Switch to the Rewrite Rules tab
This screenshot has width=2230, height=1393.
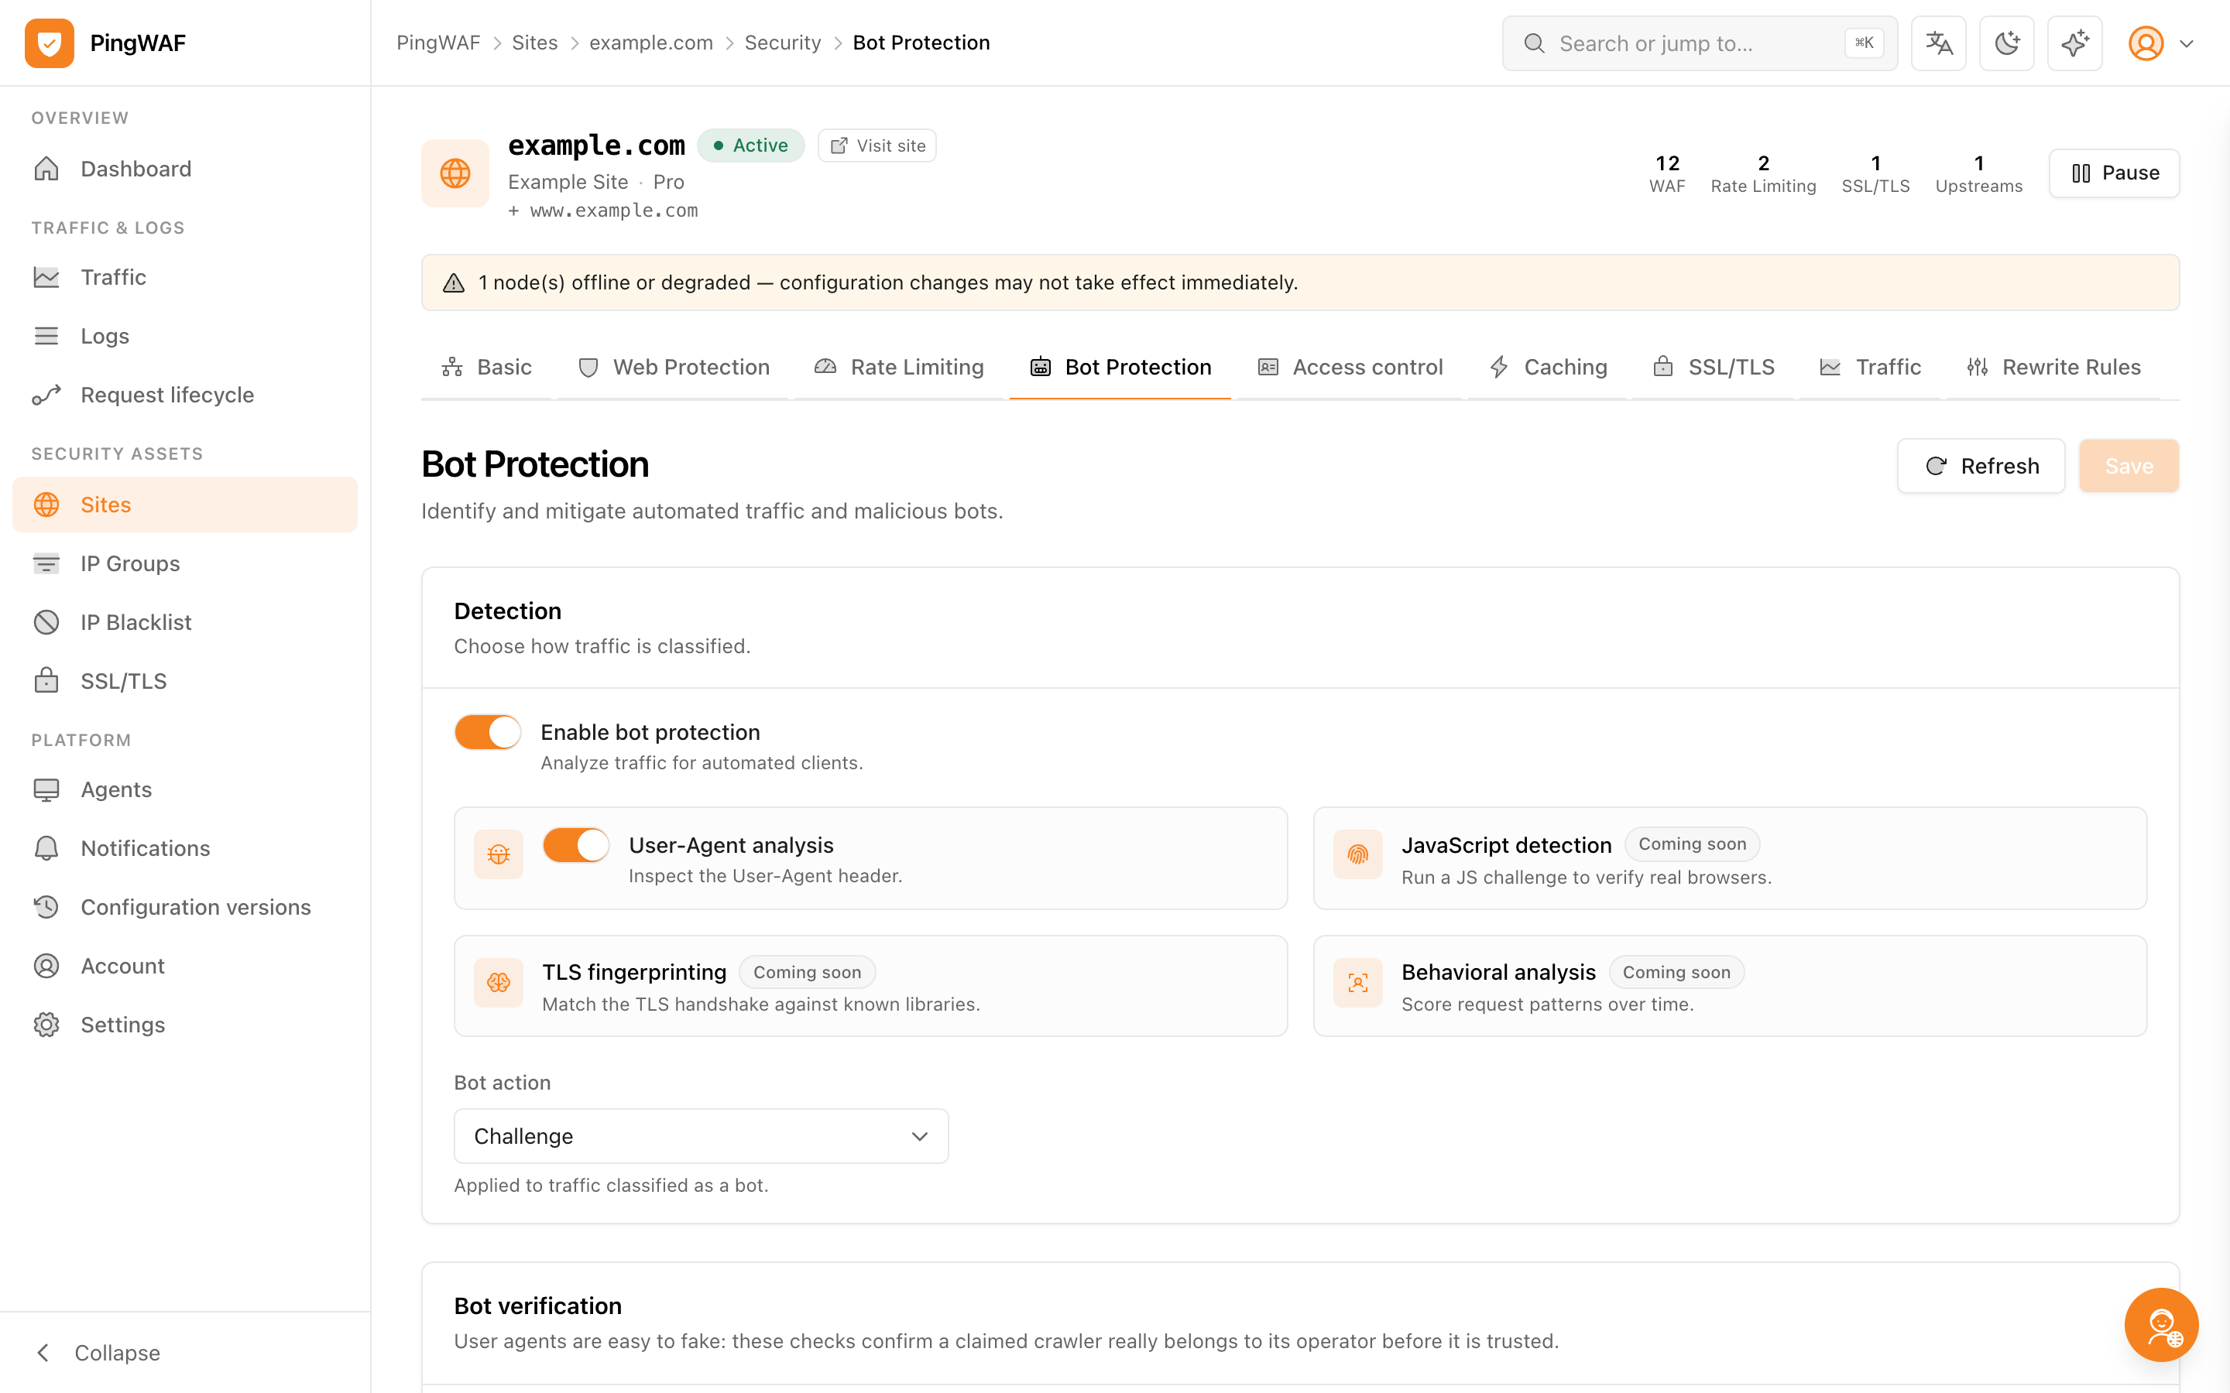[x=2054, y=368]
